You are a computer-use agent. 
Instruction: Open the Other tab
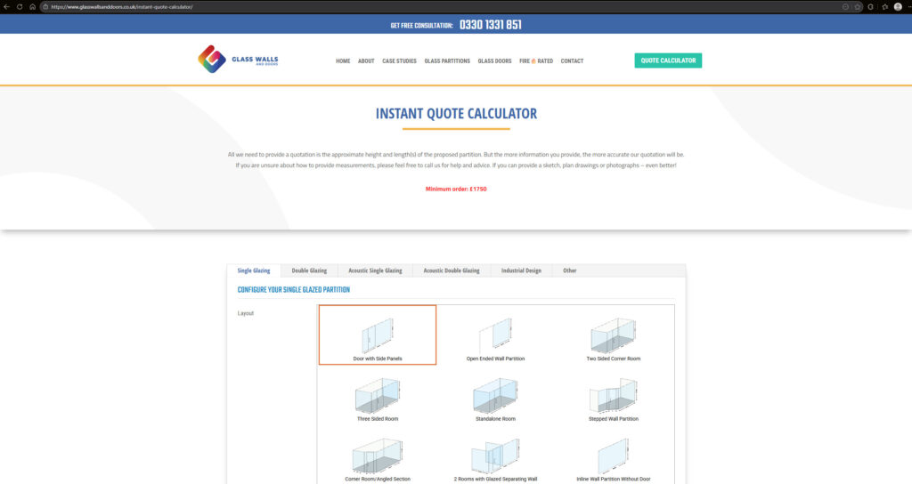[x=569, y=270]
